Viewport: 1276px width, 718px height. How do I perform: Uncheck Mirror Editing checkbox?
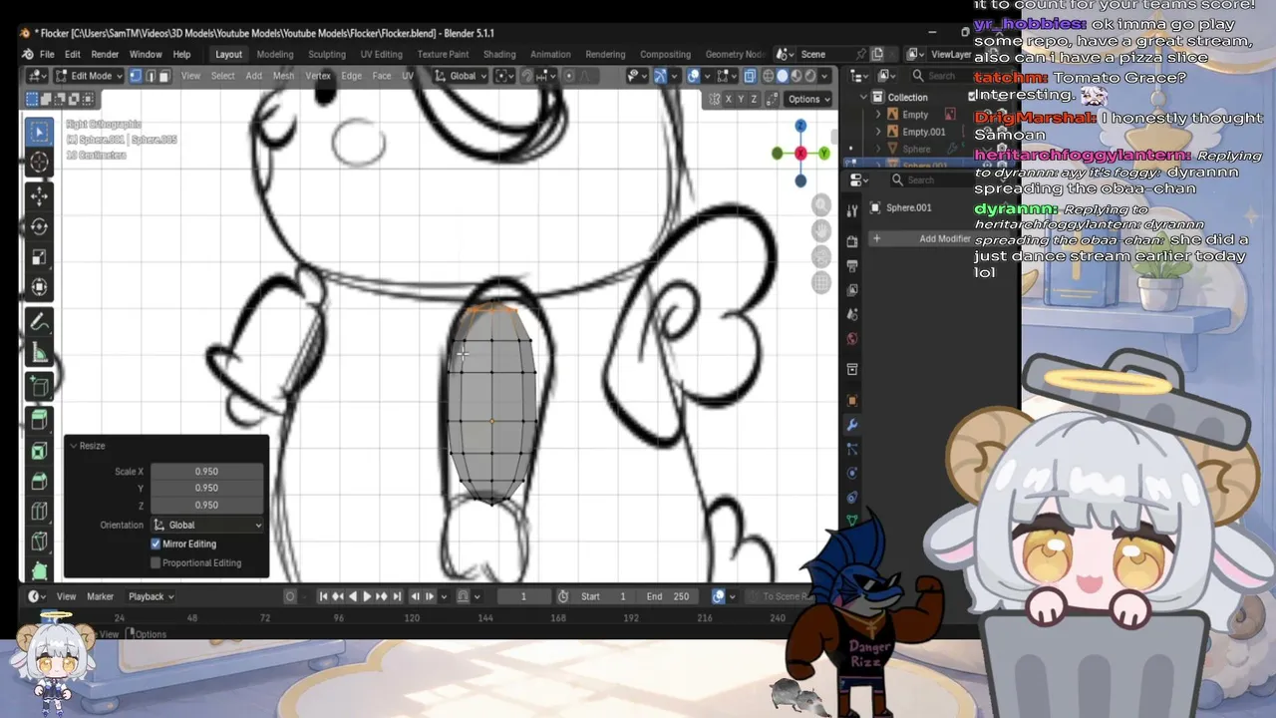(156, 543)
